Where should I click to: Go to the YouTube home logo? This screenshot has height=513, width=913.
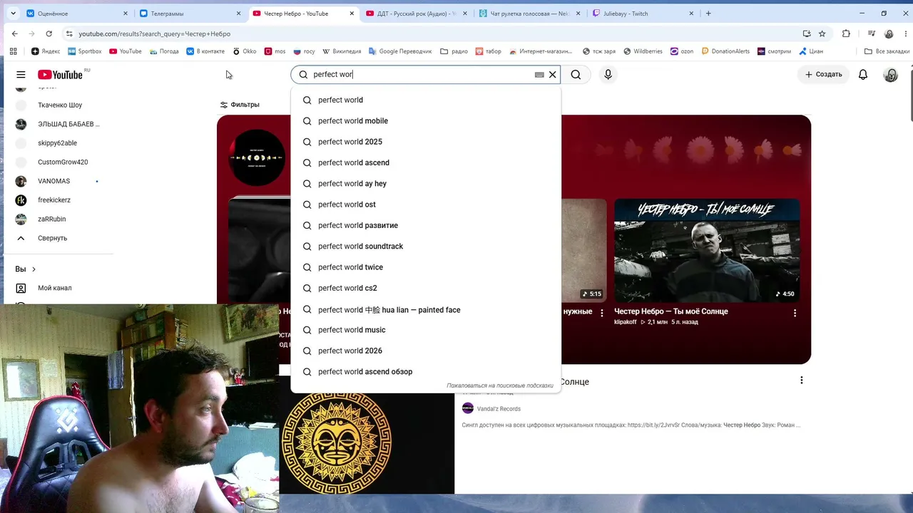click(x=61, y=75)
